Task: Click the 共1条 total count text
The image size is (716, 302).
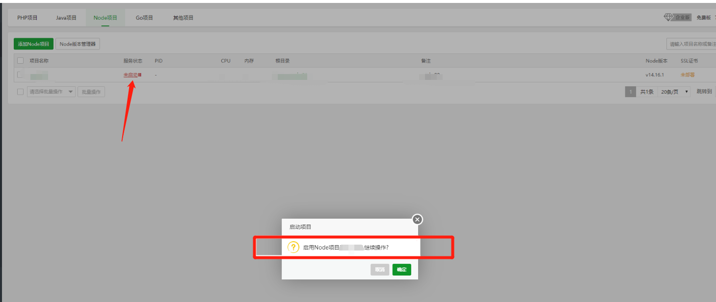Action: point(647,92)
